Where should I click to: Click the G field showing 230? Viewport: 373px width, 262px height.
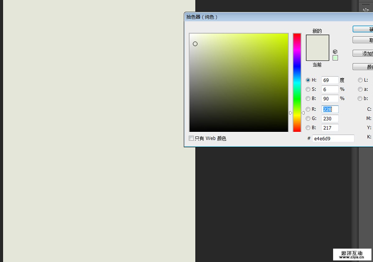point(330,118)
